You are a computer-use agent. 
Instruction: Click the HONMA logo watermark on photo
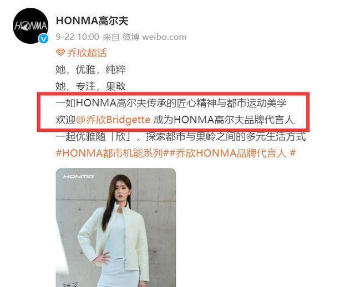(79, 176)
